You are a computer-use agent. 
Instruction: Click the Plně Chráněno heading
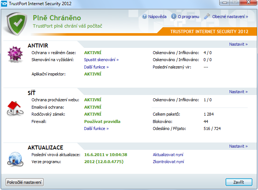pos(57,18)
